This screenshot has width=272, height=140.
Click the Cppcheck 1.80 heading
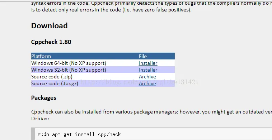point(51,42)
